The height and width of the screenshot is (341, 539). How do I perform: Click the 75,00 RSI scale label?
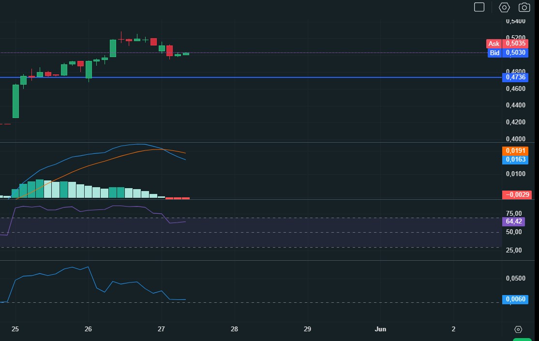[513, 213]
